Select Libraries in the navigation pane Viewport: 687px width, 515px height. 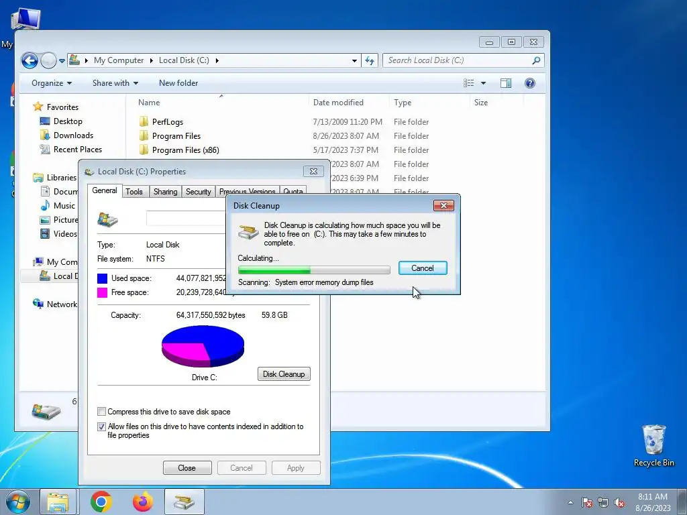click(x=61, y=177)
